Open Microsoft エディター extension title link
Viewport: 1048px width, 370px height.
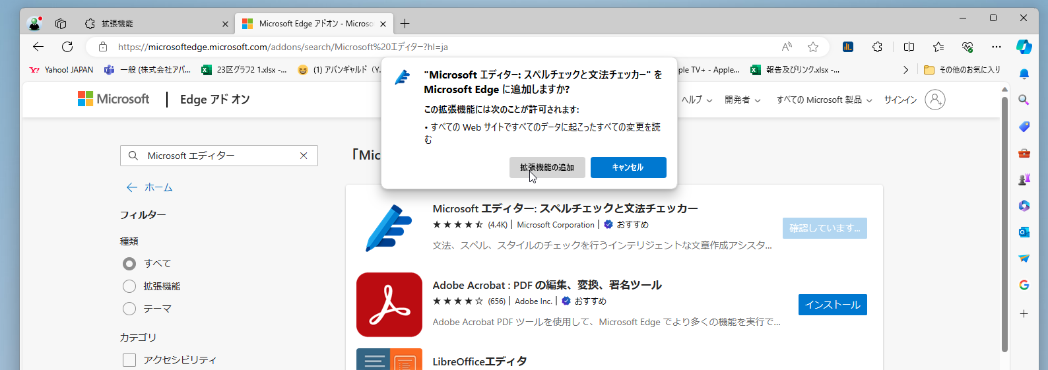click(x=565, y=208)
